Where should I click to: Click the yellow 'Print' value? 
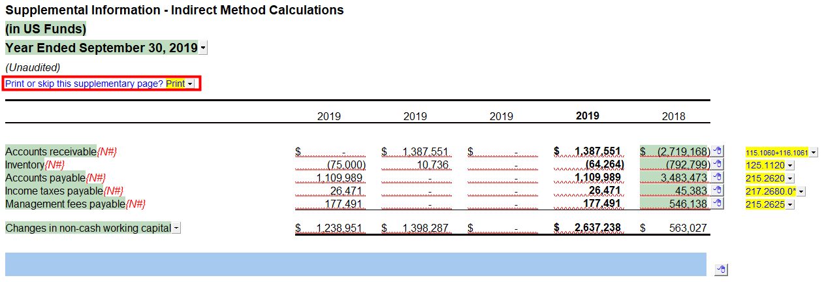click(175, 84)
